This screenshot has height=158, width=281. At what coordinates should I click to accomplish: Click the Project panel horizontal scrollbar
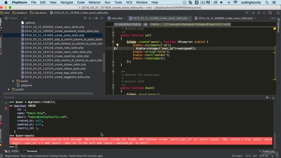[x=48, y=93]
